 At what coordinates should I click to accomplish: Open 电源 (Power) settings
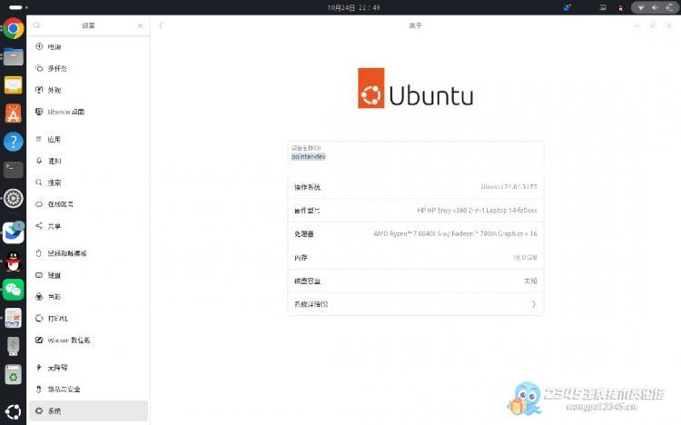(x=54, y=46)
